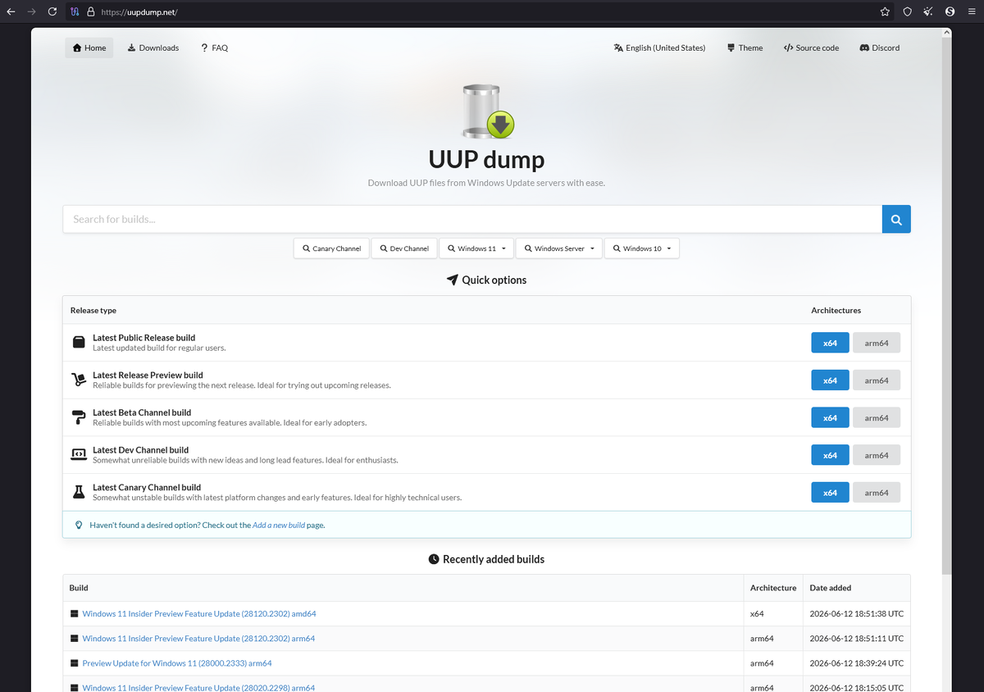Screen dimensions: 984x692
Task: Bookmark this page with the star icon
Action: 885,12
